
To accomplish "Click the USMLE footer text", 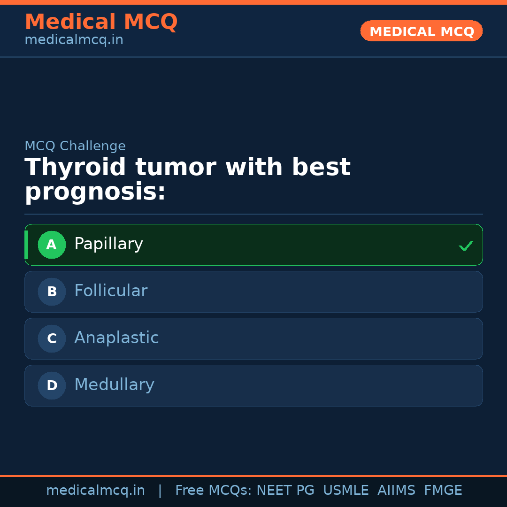I will pos(346,491).
